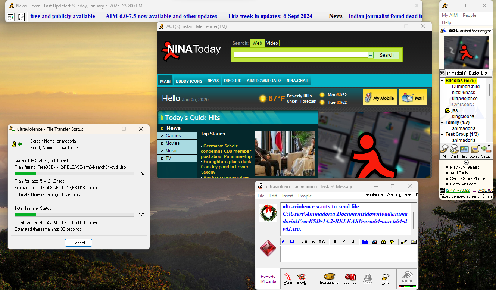The image size is (496, 290).
Task: Click the current file transfer progress bar
Action: tap(74, 174)
